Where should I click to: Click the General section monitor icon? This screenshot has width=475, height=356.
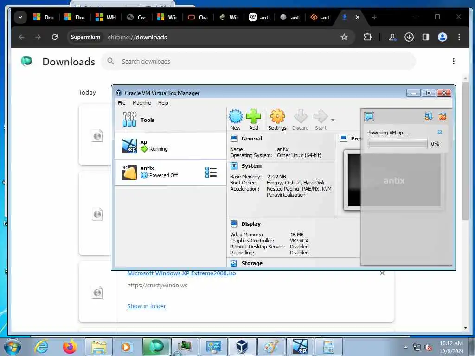tap(234, 139)
